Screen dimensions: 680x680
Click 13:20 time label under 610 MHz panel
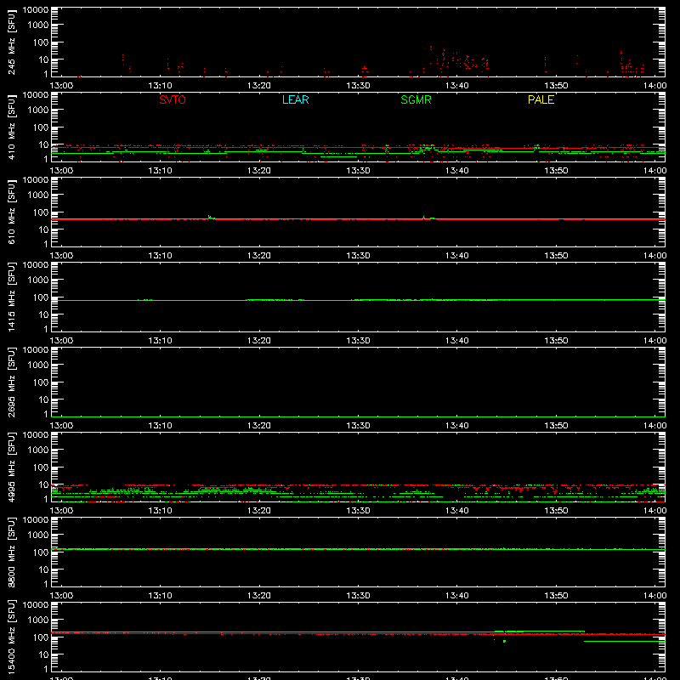[259, 256]
